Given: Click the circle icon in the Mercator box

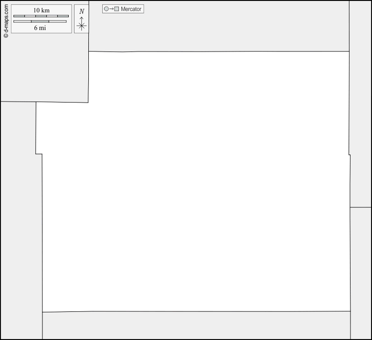Looking at the screenshot, I should tap(106, 9).
